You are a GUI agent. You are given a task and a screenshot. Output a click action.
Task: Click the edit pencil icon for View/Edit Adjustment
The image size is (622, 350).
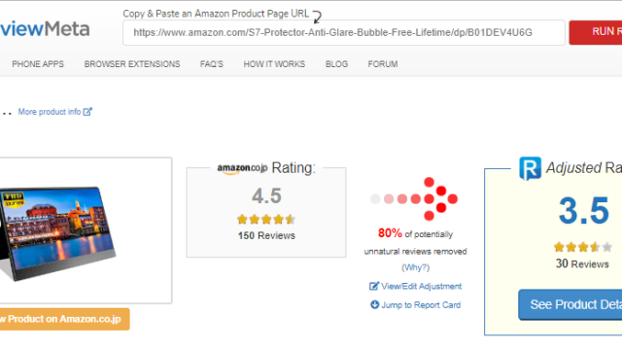(x=374, y=286)
